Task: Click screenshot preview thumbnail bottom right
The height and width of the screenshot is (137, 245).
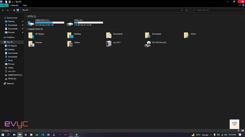Action: tap(234, 124)
